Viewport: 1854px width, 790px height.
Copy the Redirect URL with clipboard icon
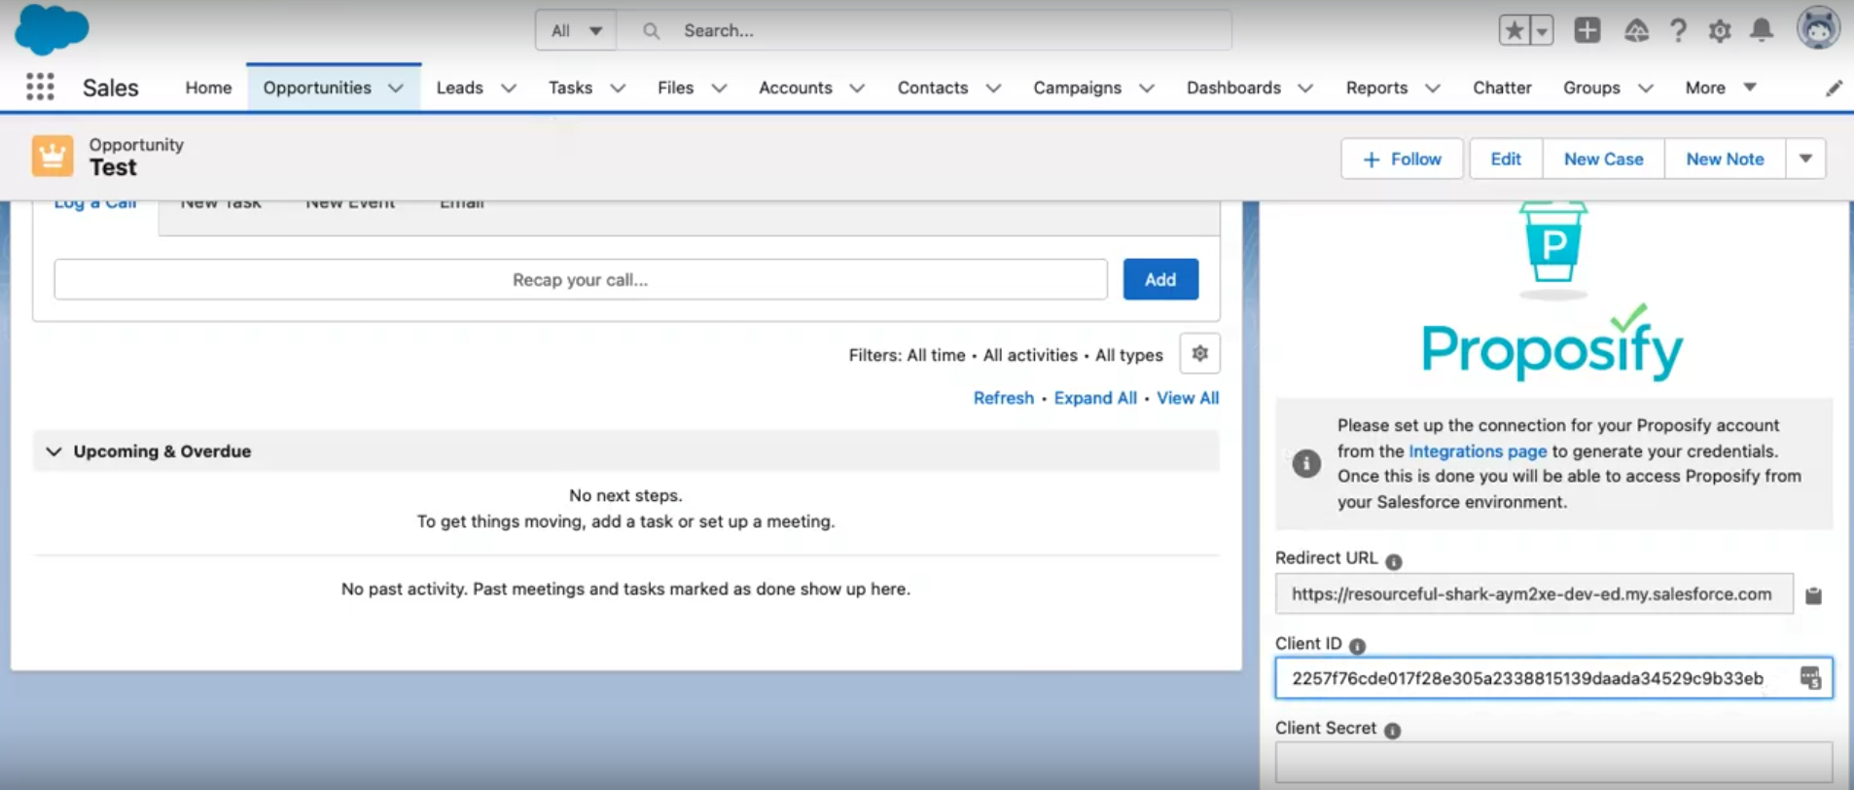coord(1813,595)
